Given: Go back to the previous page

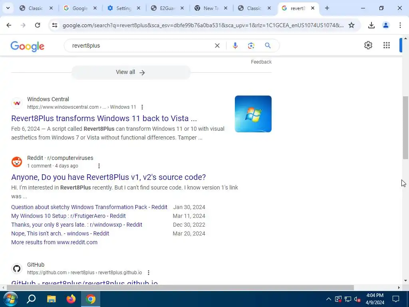Looking at the screenshot, I should coord(9,25).
